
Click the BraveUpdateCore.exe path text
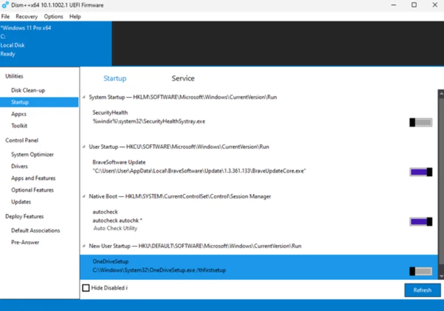(199, 171)
